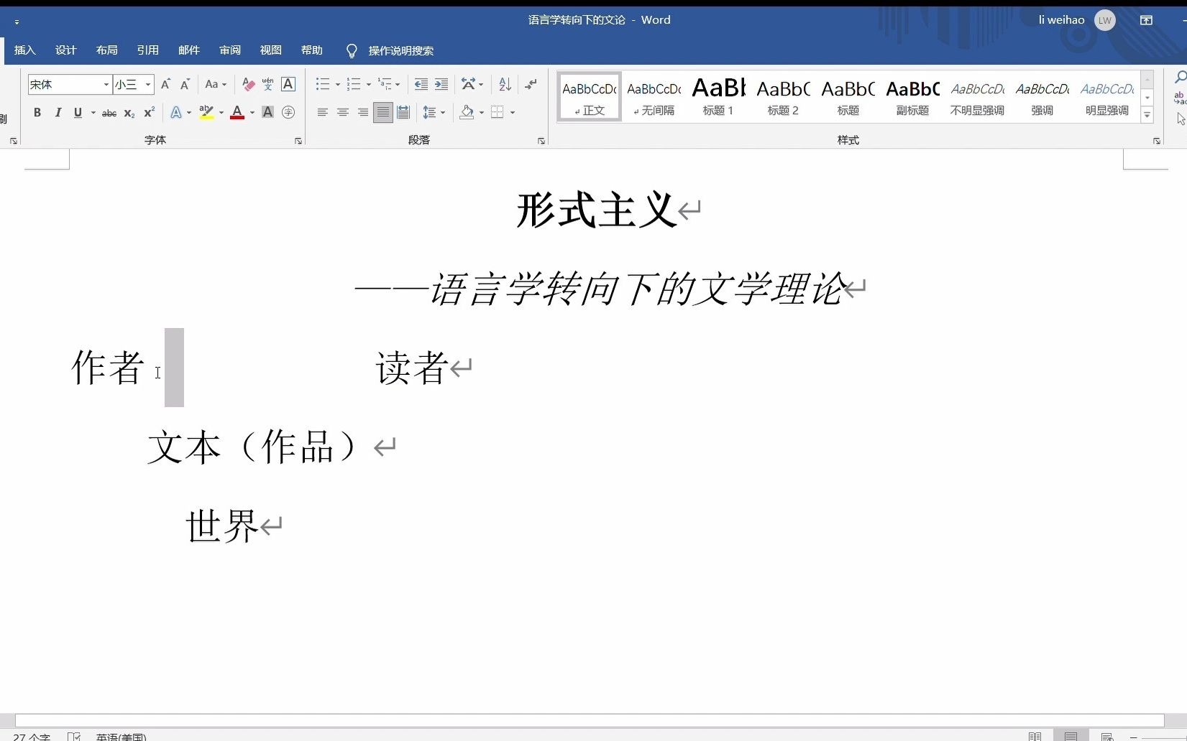Click the 操作说明搜索 search box
Image resolution: width=1187 pixels, height=741 pixels.
point(401,51)
